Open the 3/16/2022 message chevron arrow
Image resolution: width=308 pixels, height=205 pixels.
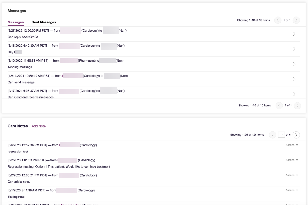pos(294,49)
